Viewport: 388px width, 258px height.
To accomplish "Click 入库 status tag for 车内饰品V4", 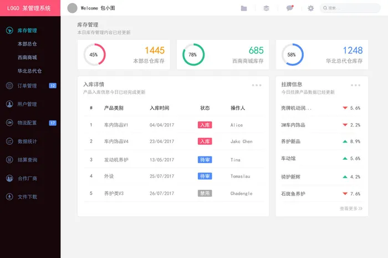I will coord(205,141).
